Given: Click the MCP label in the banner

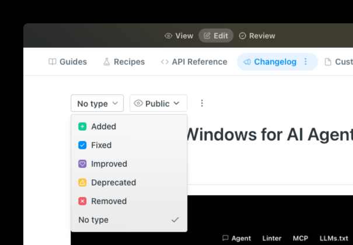Looking at the screenshot, I should (300, 238).
